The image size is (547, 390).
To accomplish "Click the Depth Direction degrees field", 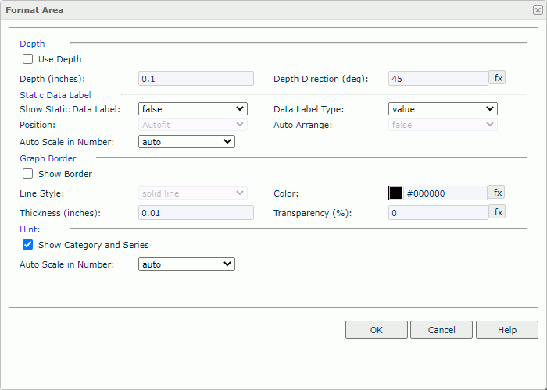I will (438, 79).
